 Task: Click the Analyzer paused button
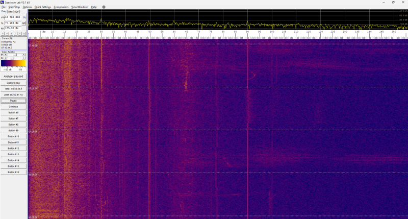pyautogui.click(x=13, y=76)
